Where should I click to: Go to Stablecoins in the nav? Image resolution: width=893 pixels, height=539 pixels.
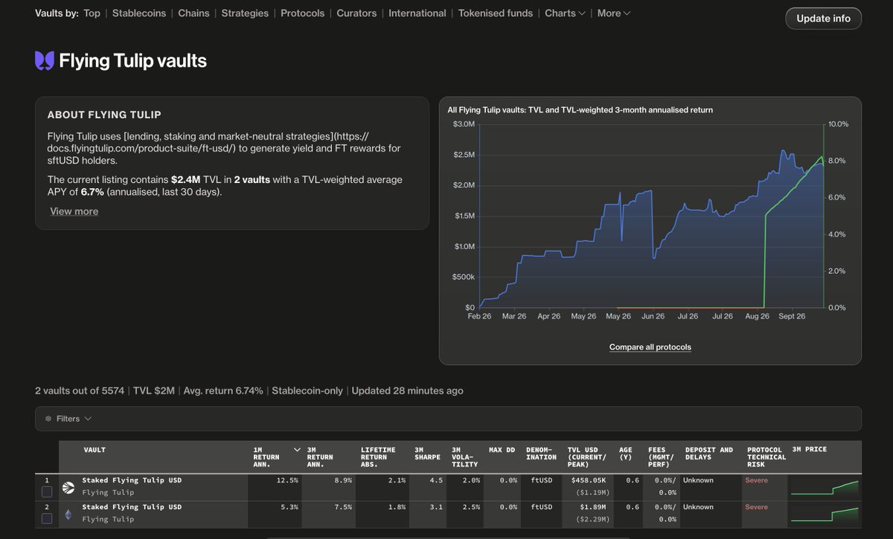tap(139, 13)
